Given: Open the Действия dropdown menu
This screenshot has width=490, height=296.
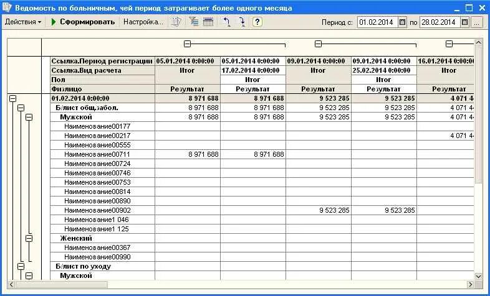Looking at the screenshot, I should click(x=23, y=22).
